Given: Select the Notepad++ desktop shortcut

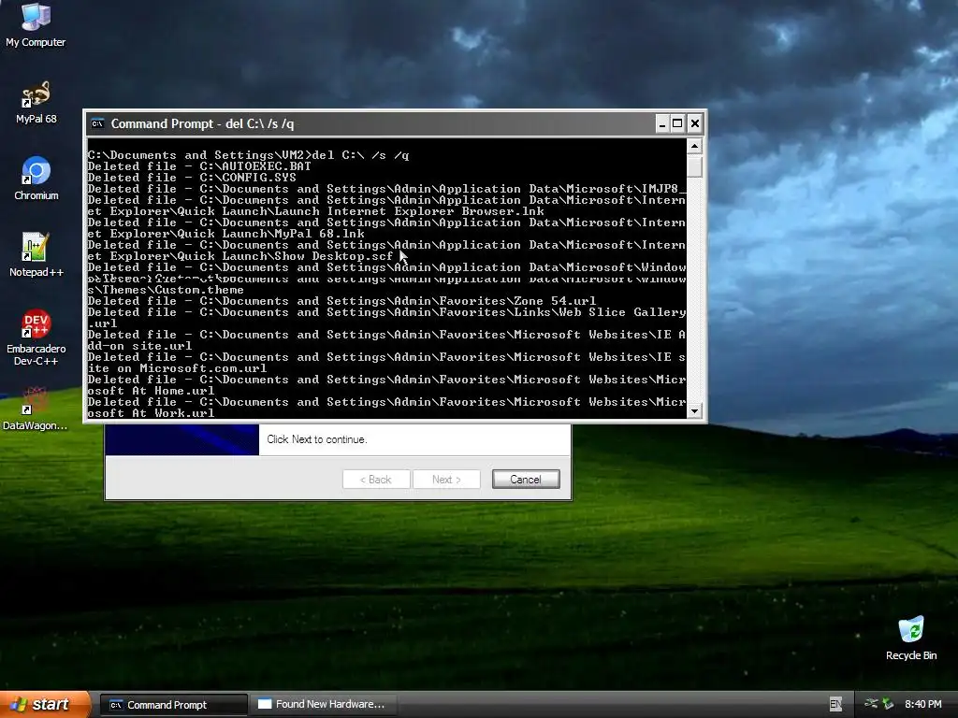Looking at the screenshot, I should [36, 254].
